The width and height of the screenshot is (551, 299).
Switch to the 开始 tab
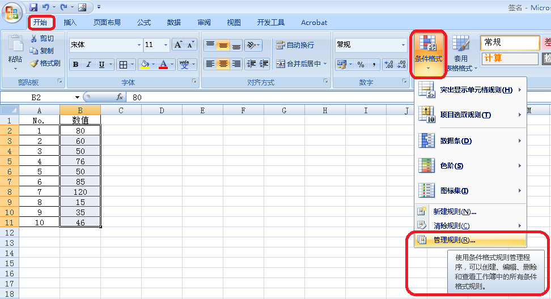click(40, 23)
